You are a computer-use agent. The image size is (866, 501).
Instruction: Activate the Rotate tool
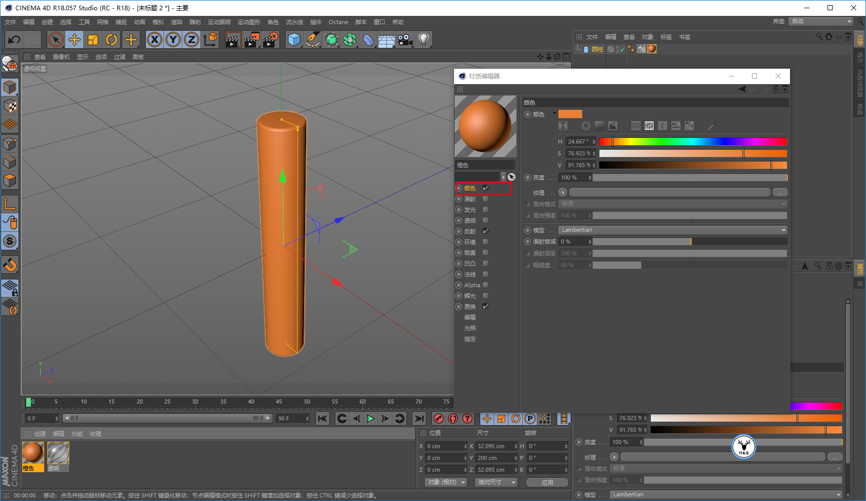click(111, 39)
